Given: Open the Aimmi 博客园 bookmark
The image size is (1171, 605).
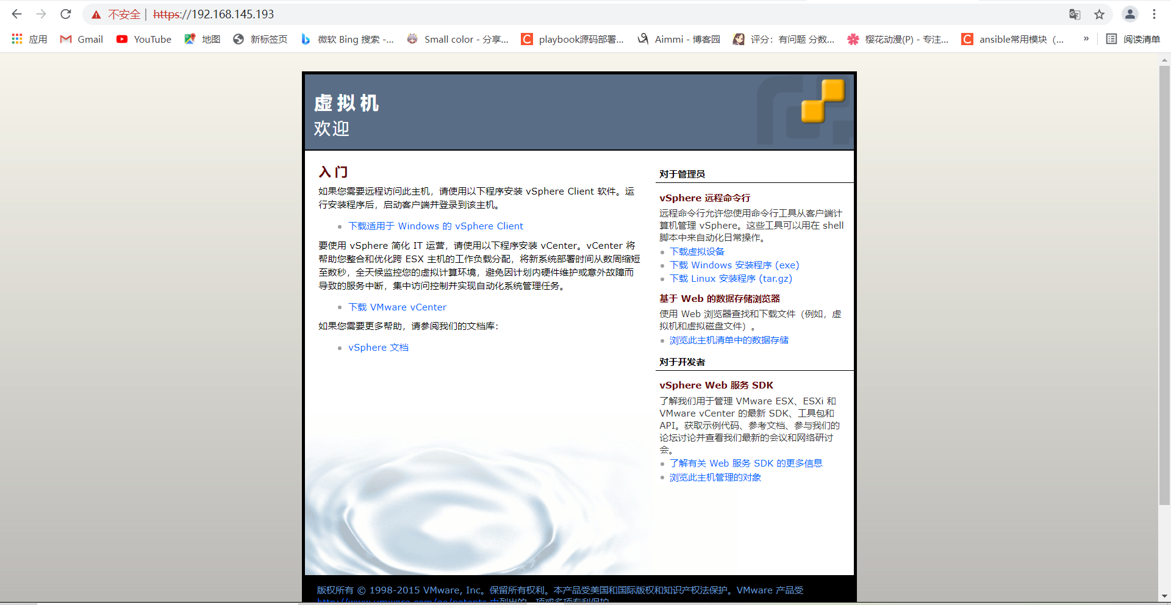Looking at the screenshot, I should (679, 39).
